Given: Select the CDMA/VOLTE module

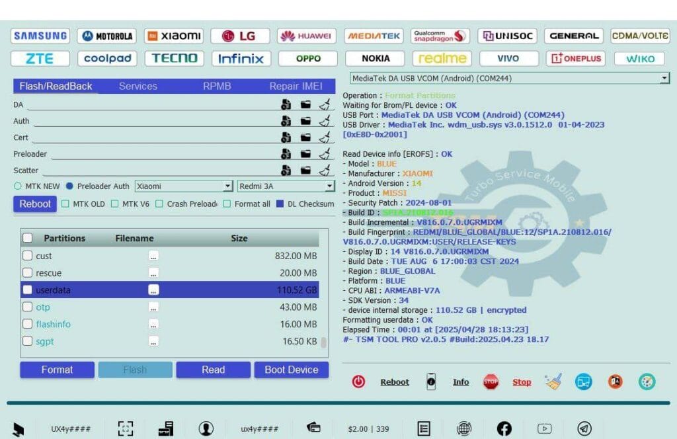Looking at the screenshot, I should point(640,36).
